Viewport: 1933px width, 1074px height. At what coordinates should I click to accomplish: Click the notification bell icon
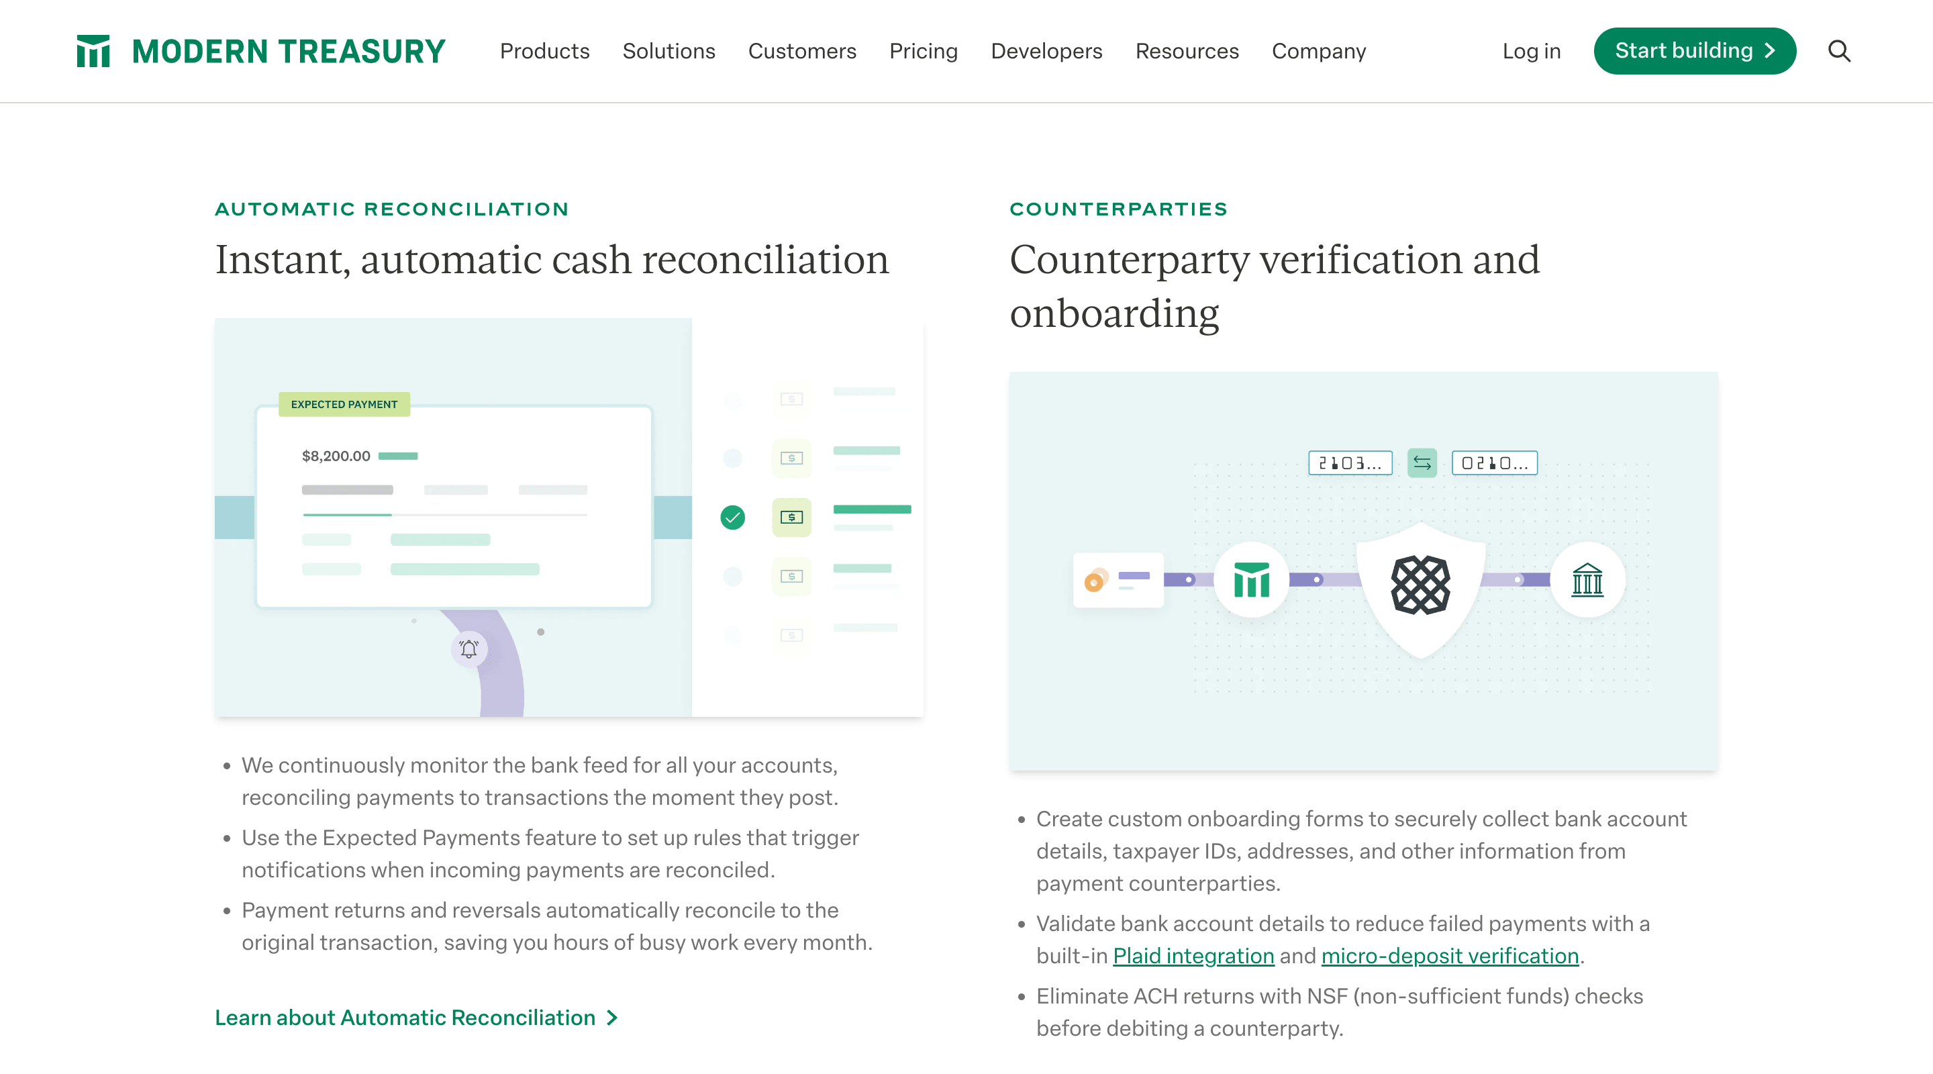(469, 648)
